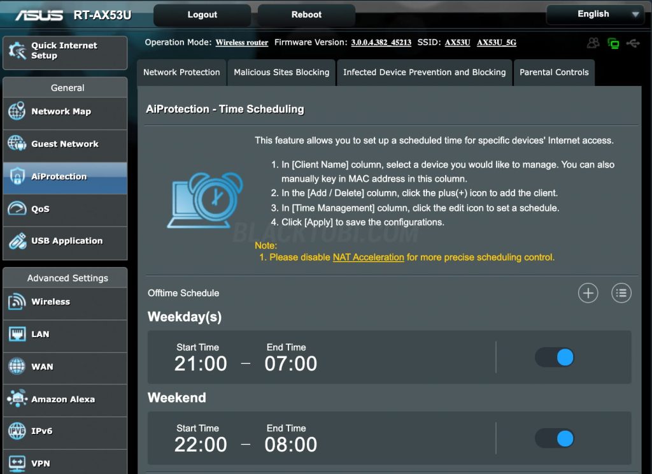Image resolution: width=652 pixels, height=474 pixels.
Task: Click the green network clients status icon
Action: click(613, 43)
